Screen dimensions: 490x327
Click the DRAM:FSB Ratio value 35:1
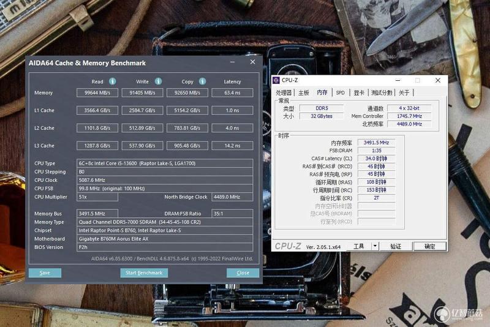click(232, 214)
